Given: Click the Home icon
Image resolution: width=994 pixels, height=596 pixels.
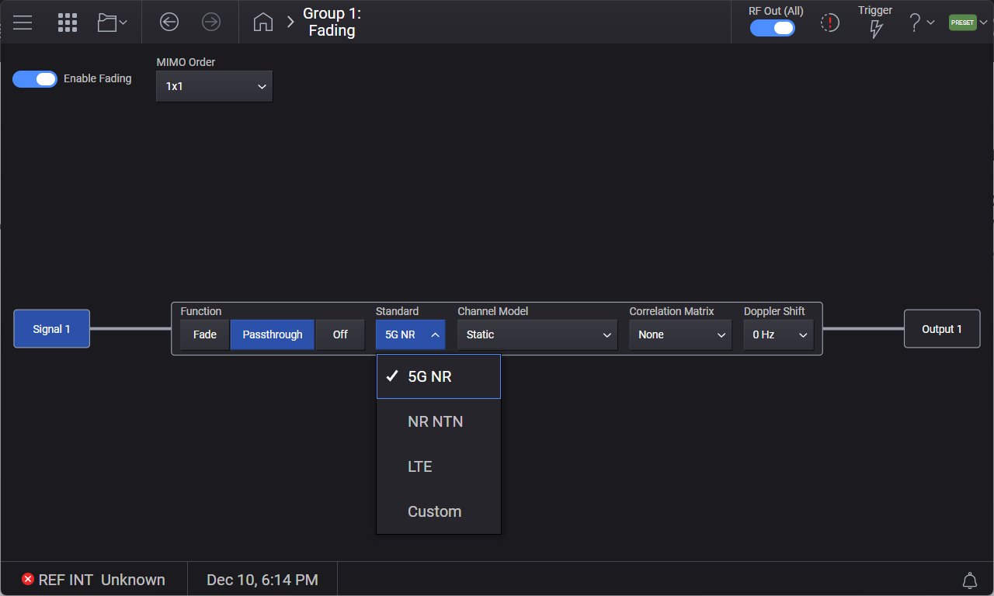Looking at the screenshot, I should (x=263, y=23).
